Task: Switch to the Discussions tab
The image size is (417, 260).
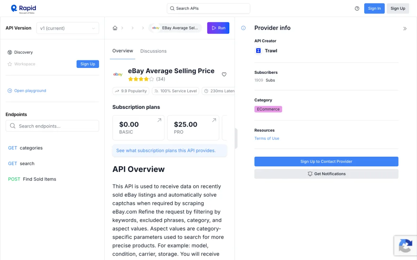Action: click(x=153, y=51)
